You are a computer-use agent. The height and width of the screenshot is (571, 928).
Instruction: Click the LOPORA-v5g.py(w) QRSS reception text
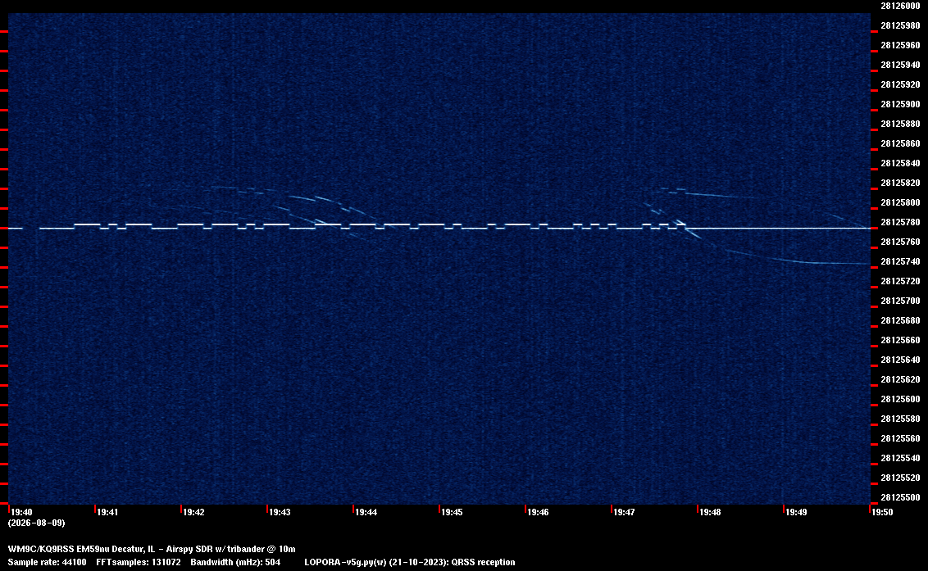410,562
